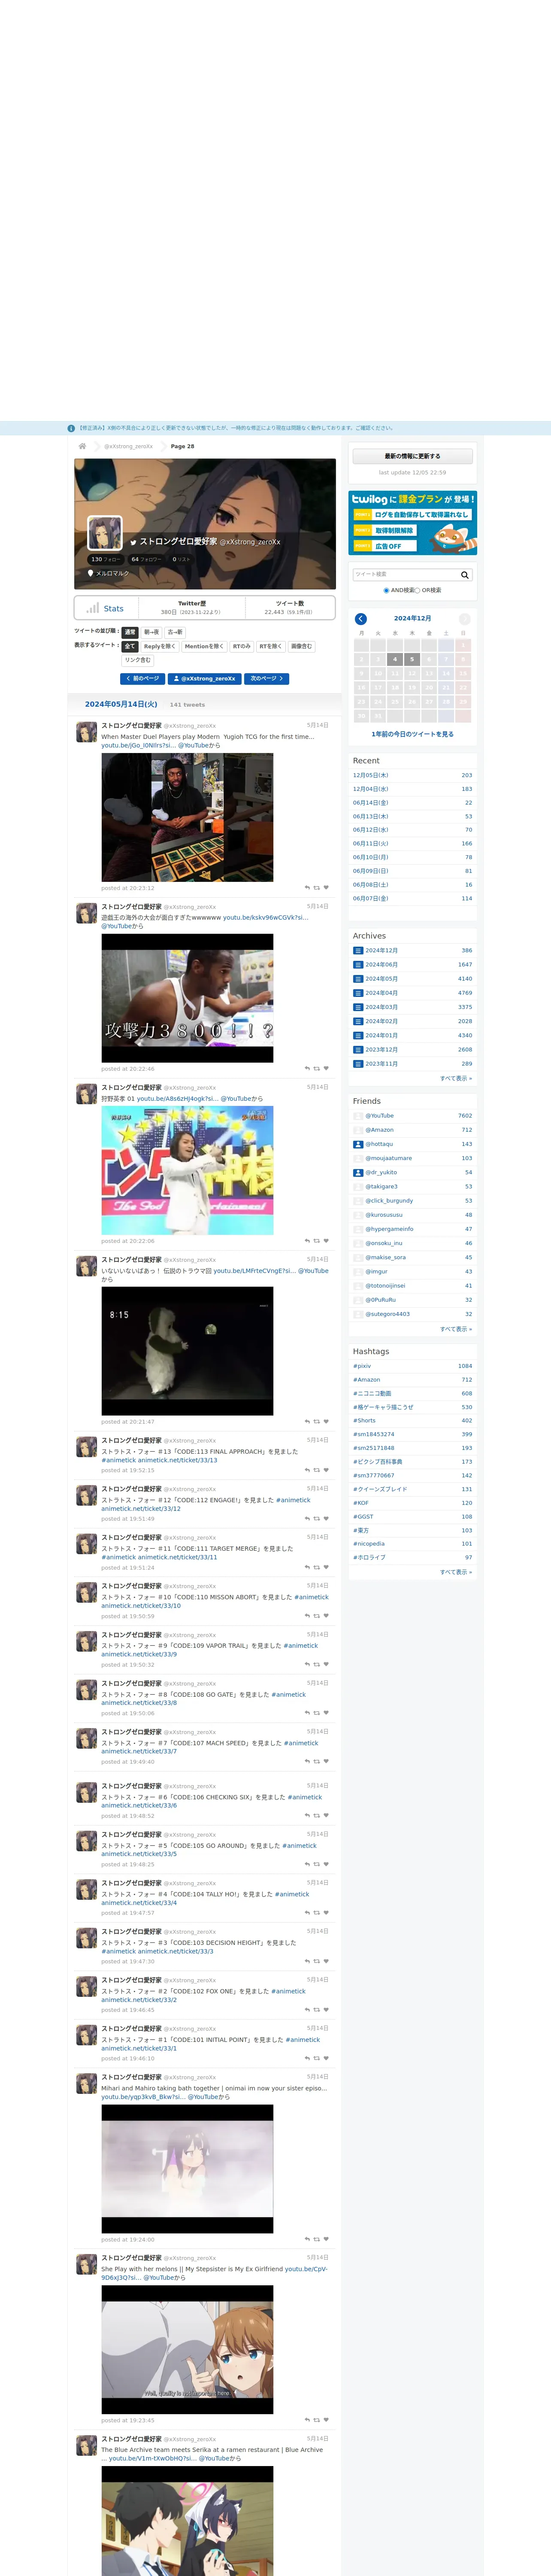Open the @xXstrong_zeroXx breadcrumb link

(x=129, y=446)
